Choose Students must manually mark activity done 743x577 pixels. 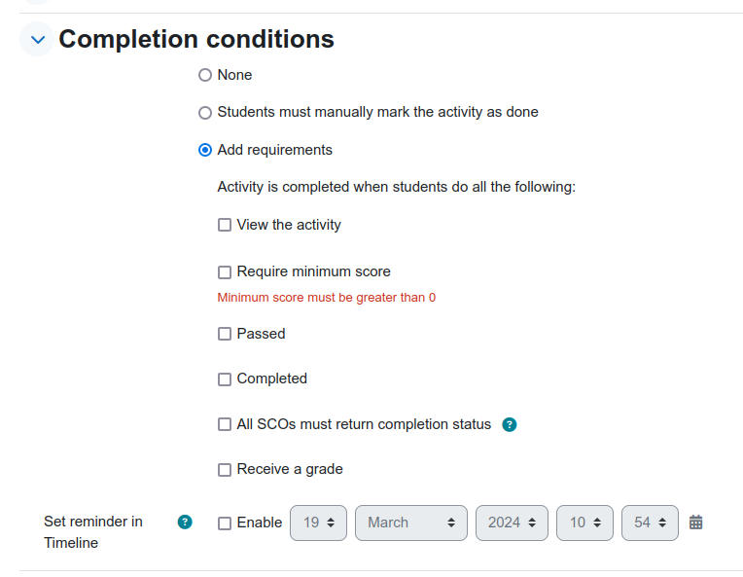[x=204, y=113]
